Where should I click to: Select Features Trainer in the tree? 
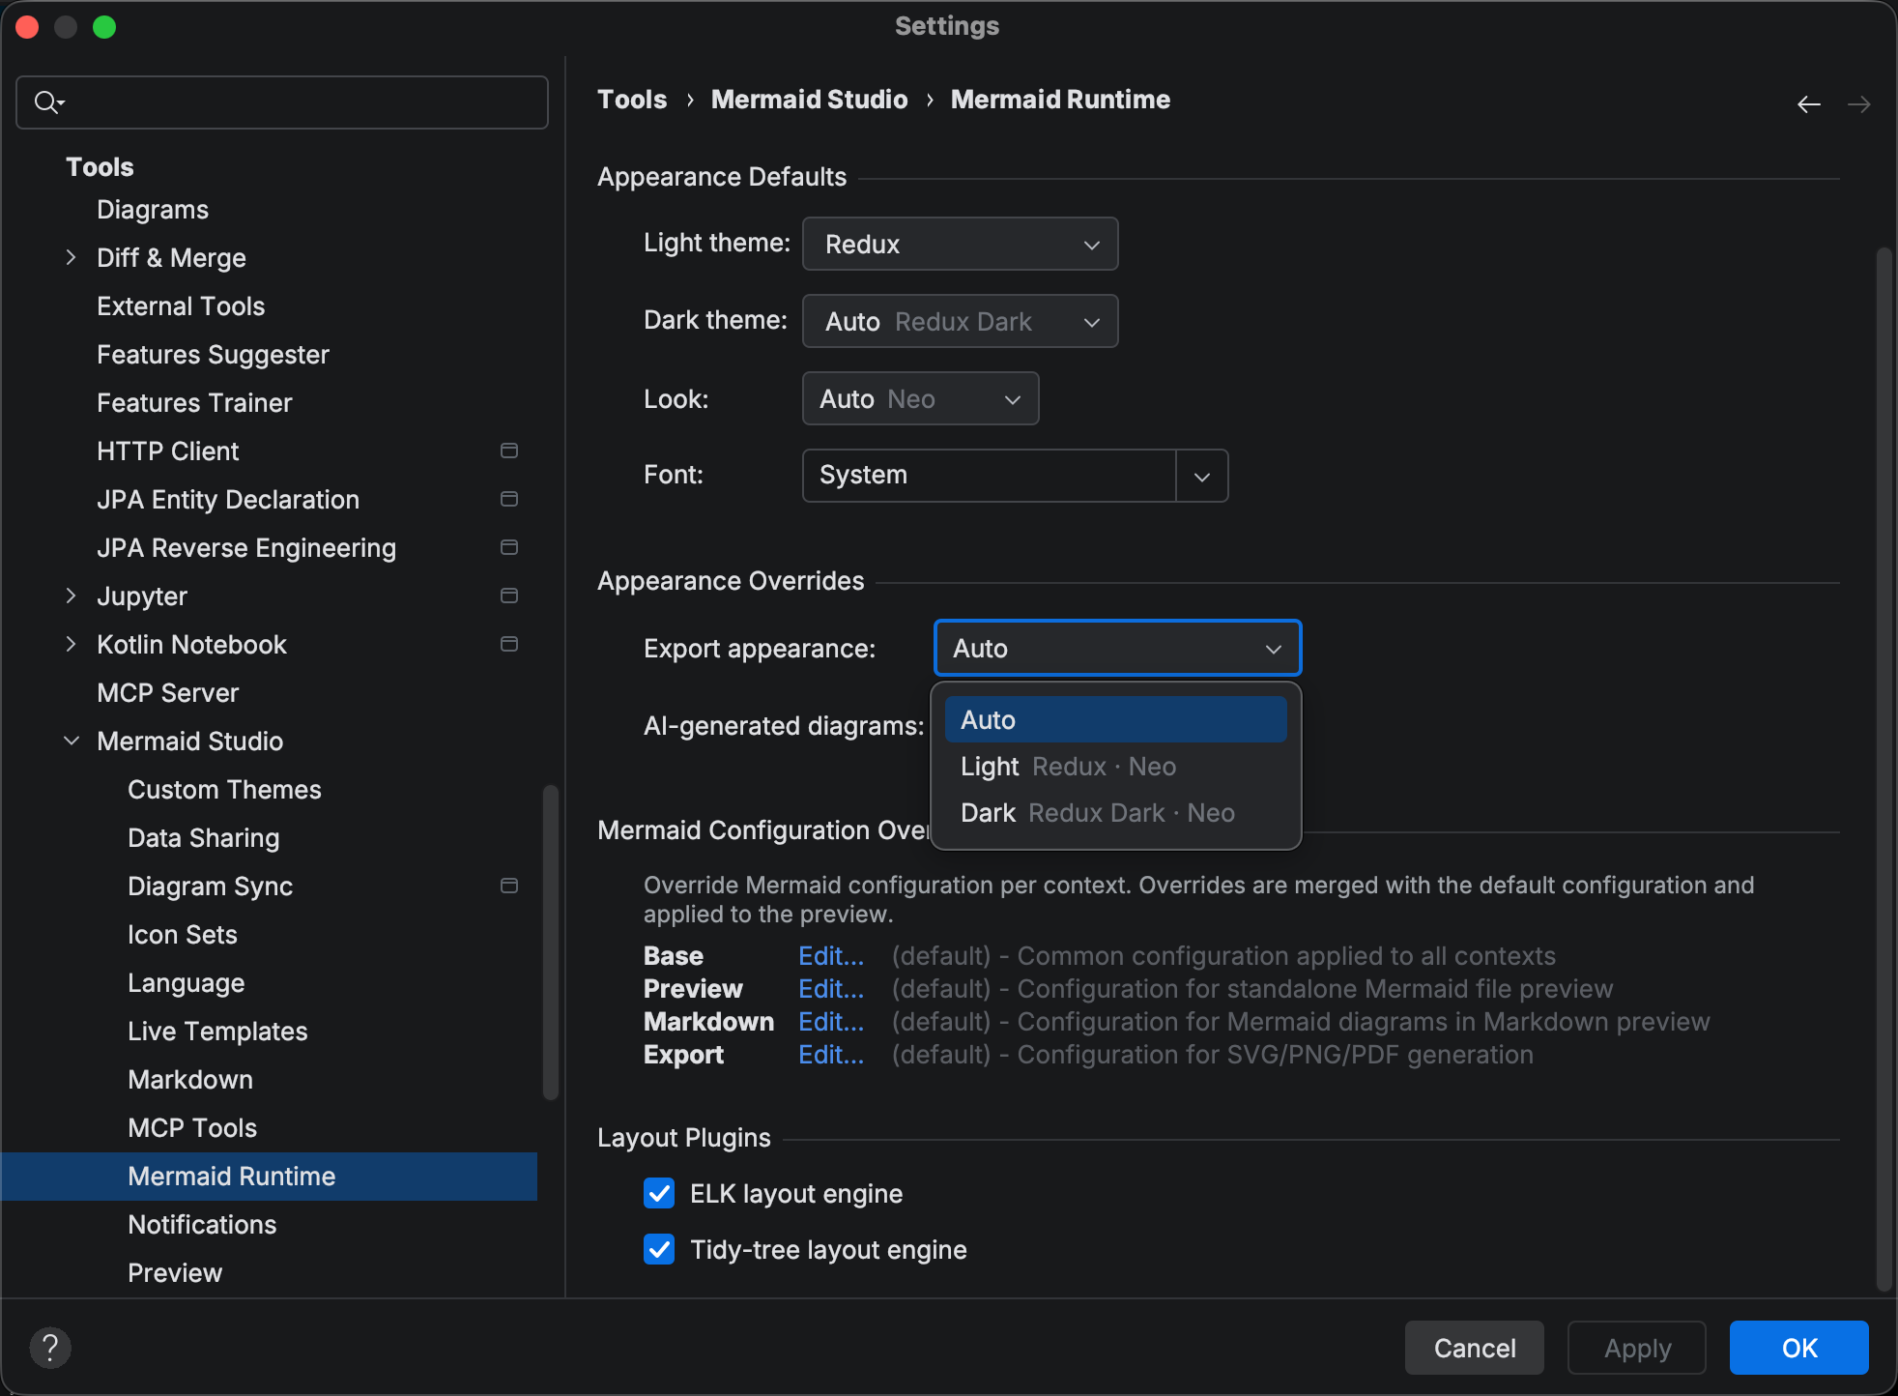(194, 402)
